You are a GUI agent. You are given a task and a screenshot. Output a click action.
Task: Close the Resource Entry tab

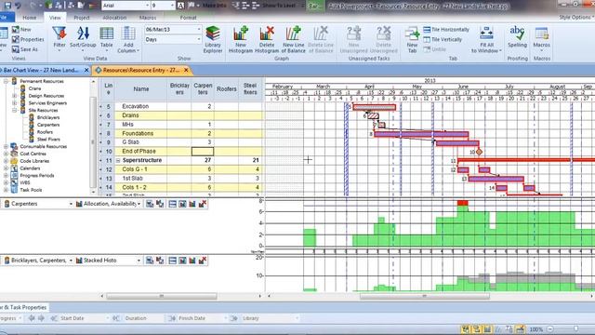click(186, 70)
